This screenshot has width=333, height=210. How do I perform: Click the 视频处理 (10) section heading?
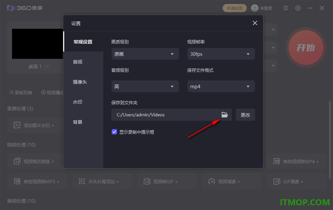click(21, 145)
